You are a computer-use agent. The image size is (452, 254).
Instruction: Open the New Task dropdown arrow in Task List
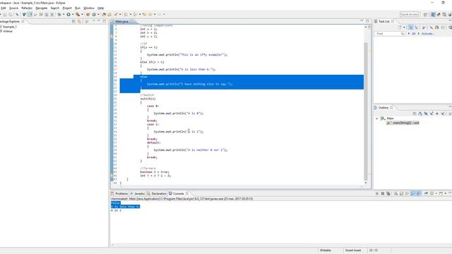[x=404, y=28]
